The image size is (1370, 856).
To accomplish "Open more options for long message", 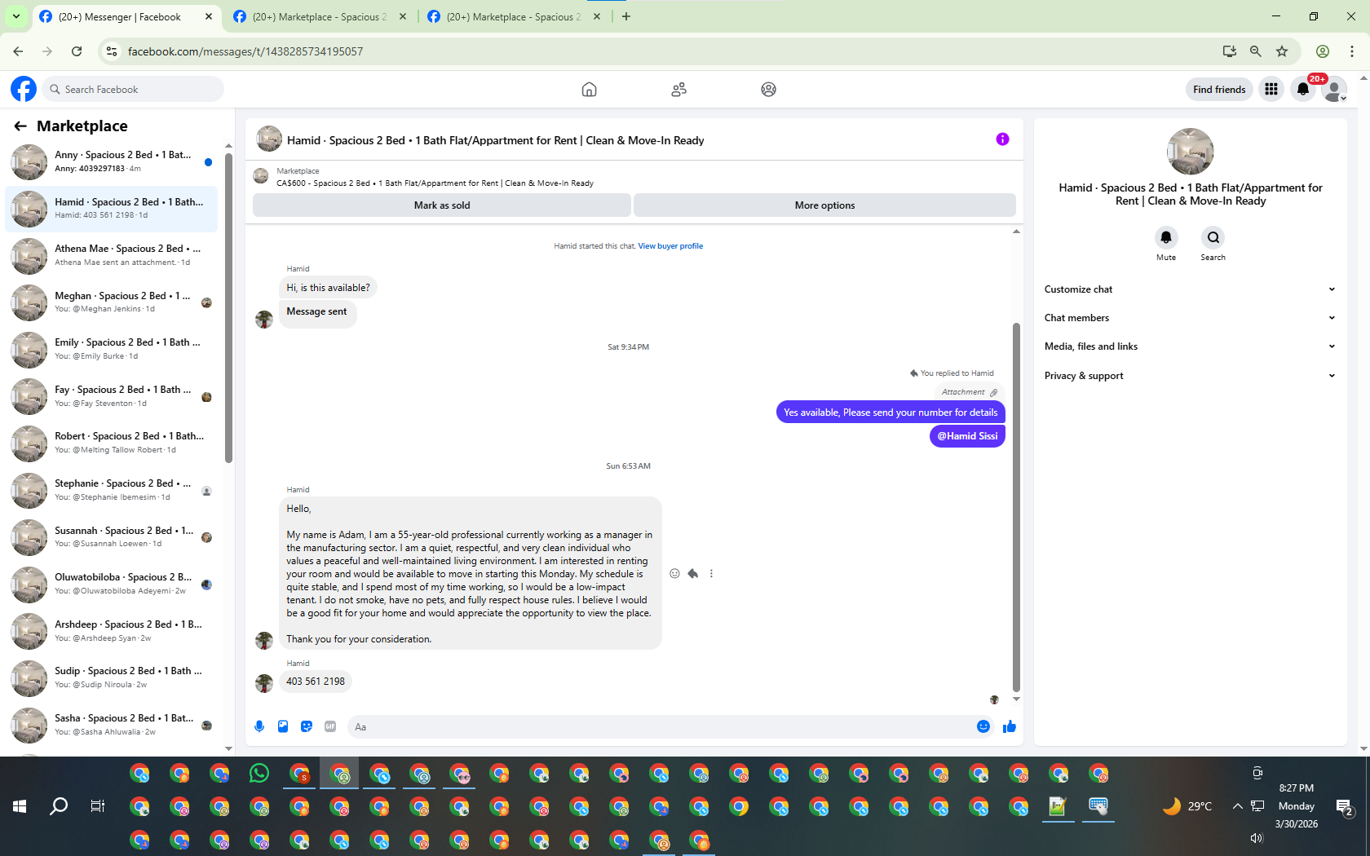I will pyautogui.click(x=711, y=573).
